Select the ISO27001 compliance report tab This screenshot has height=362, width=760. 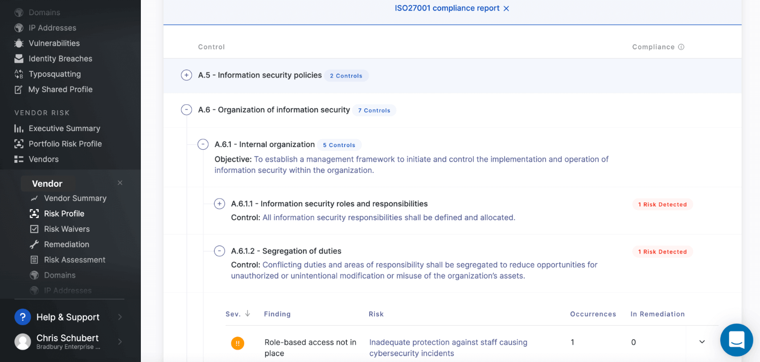(x=447, y=8)
